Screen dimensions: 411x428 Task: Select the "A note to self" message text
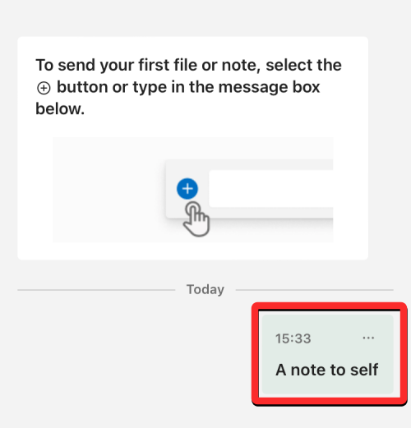click(x=327, y=370)
